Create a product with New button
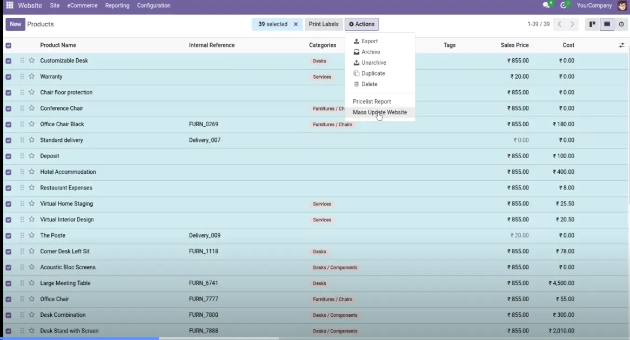Image resolution: width=630 pixels, height=340 pixels. pos(15,24)
